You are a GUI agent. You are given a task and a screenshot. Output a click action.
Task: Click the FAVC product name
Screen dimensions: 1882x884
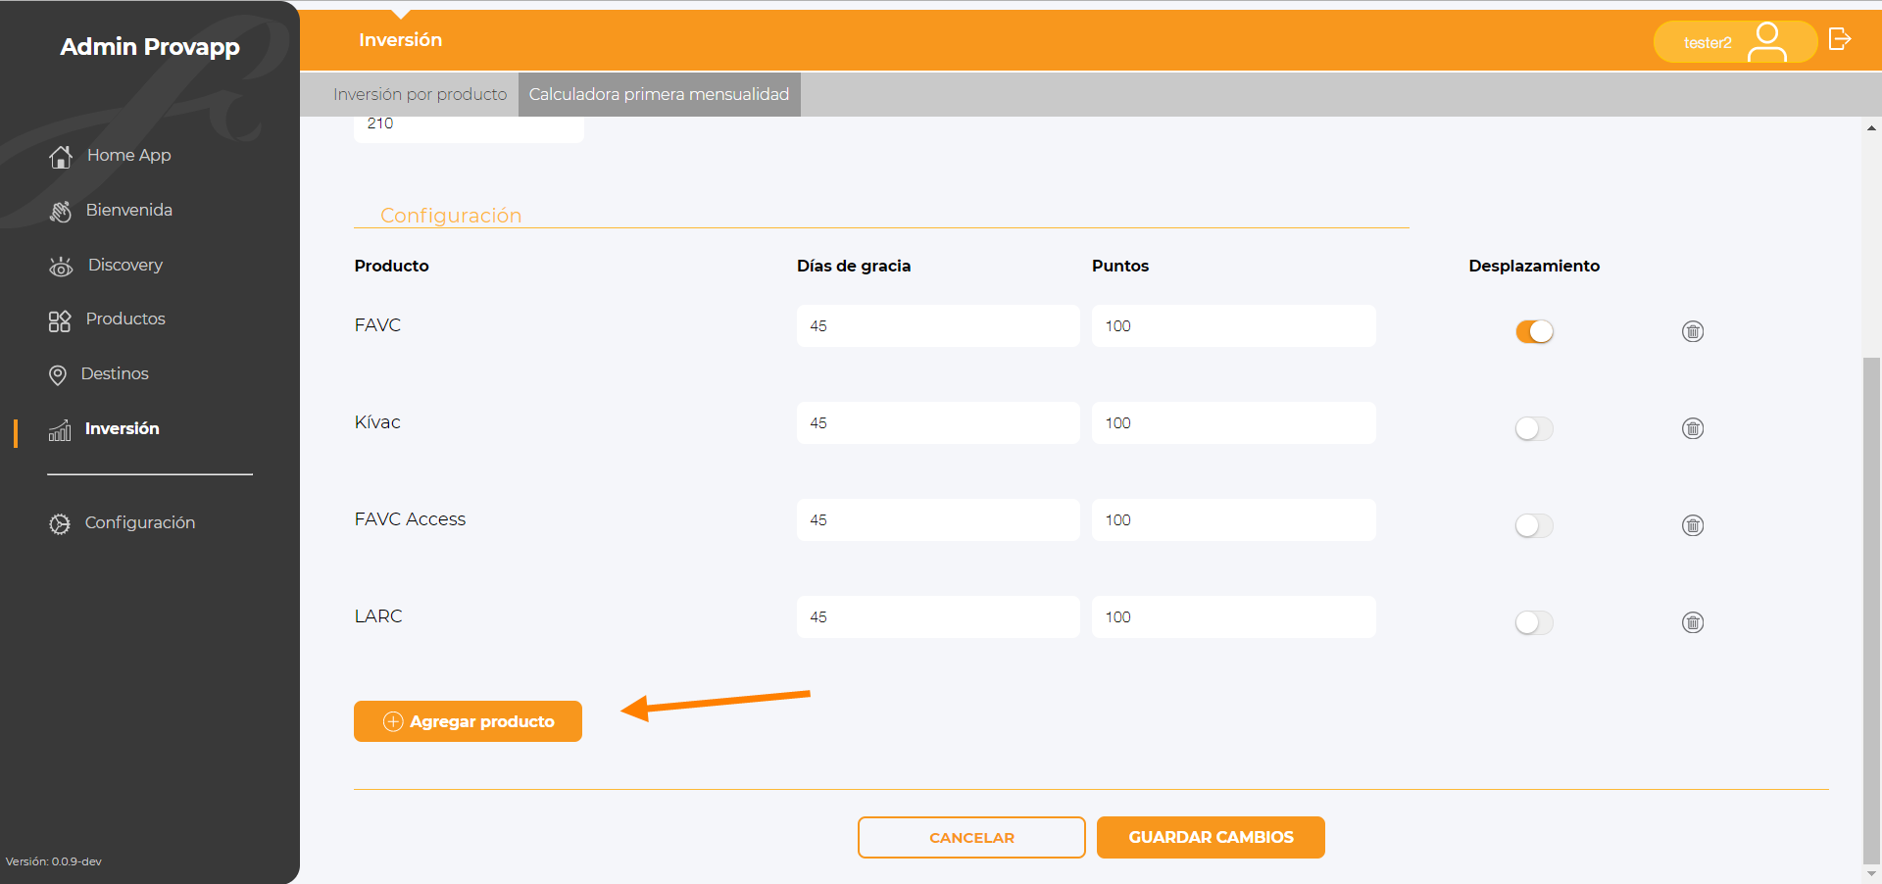pyautogui.click(x=377, y=324)
